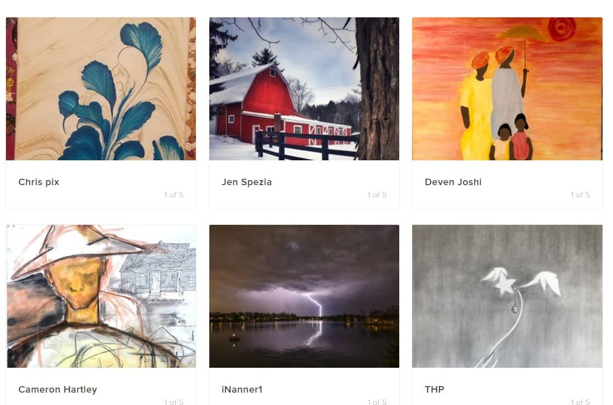Click the 1 of 5 counter under THP
The height and width of the screenshot is (405, 613).
pyautogui.click(x=580, y=402)
